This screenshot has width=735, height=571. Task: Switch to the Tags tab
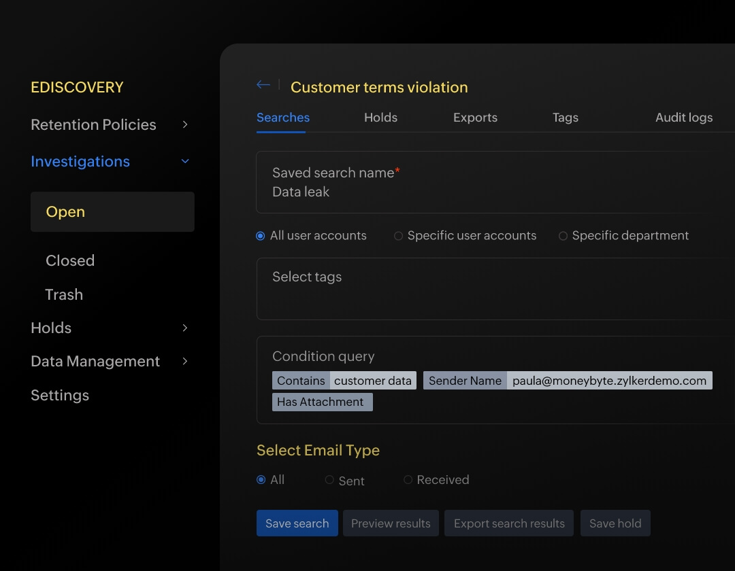click(565, 117)
